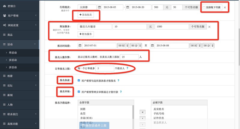Image resolution: width=240 pixels, height=129 pixels.
Task: Enable the 支持线下付款 checkbox
Action: pos(204,7)
